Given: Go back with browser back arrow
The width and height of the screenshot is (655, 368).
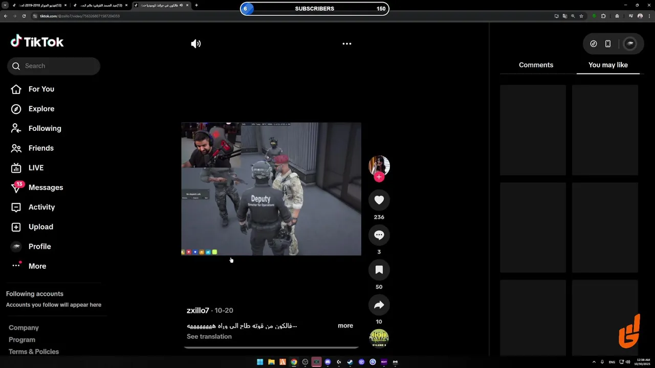Looking at the screenshot, I should click(6, 16).
